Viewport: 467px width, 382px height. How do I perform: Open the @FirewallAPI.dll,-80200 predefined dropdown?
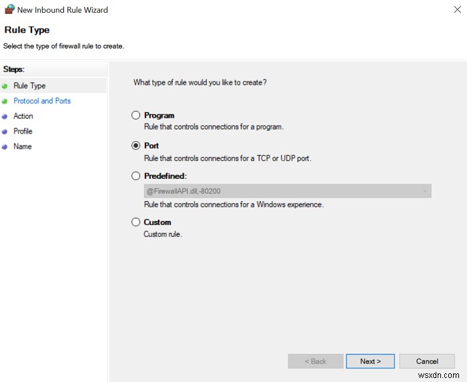(288, 191)
